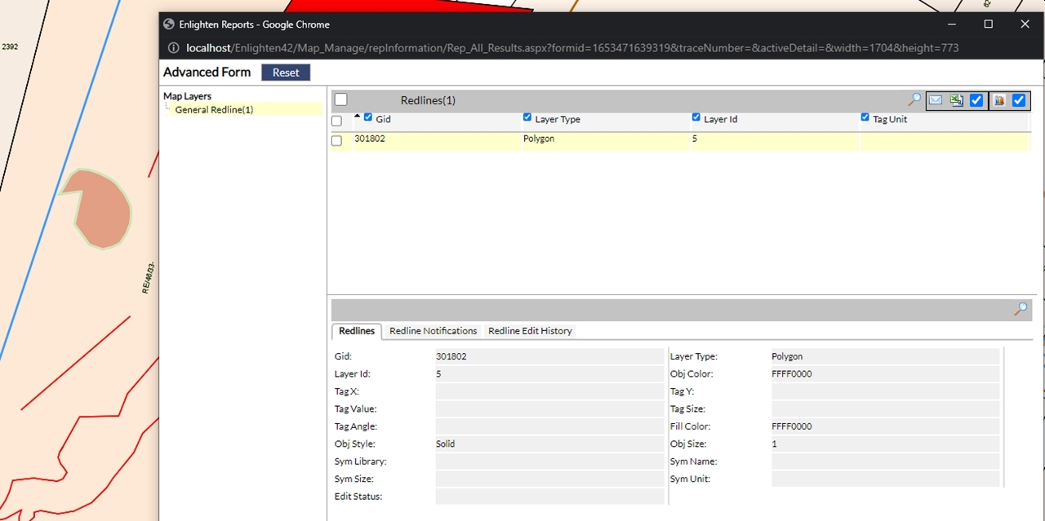Export results with the Excel icon
This screenshot has height=521, width=1045.
pos(956,100)
